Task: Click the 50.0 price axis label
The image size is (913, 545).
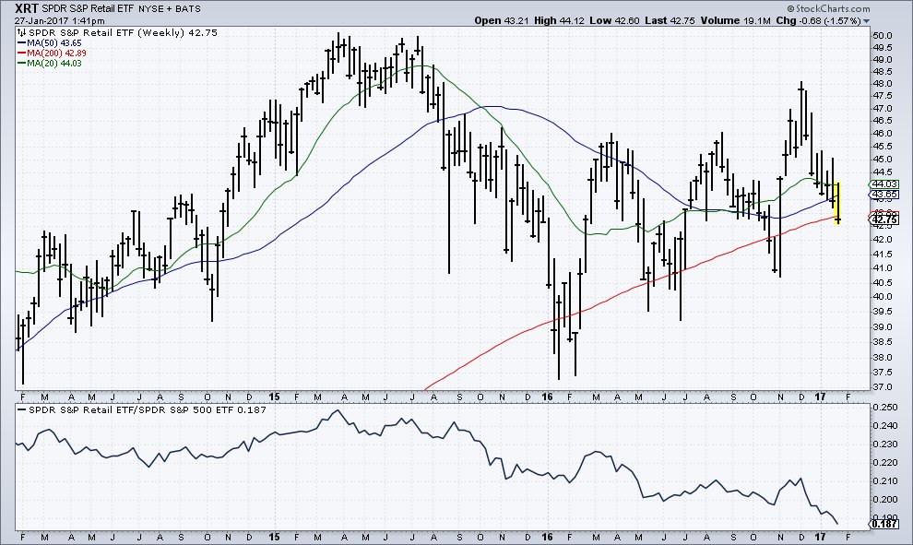Action: click(883, 36)
